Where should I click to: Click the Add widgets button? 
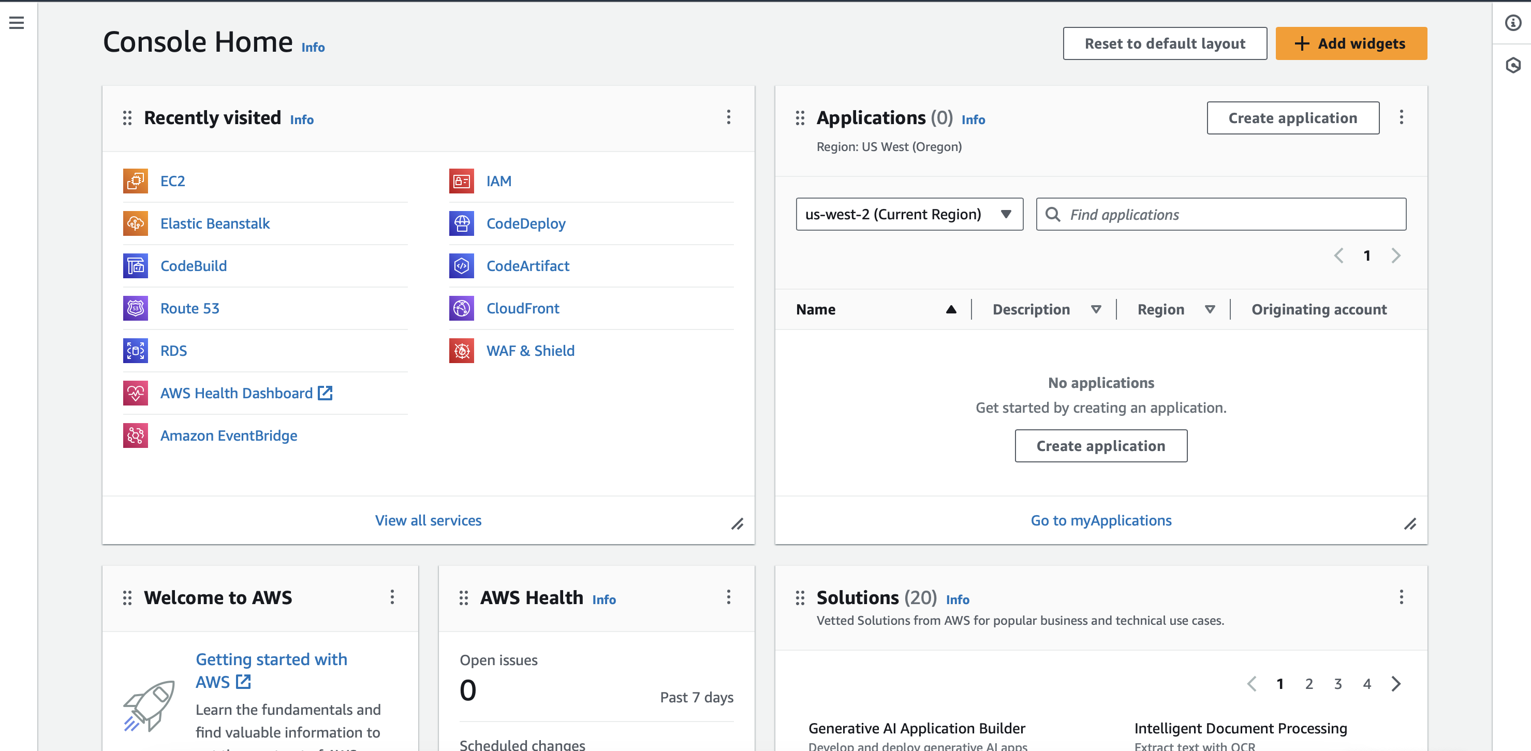tap(1350, 43)
